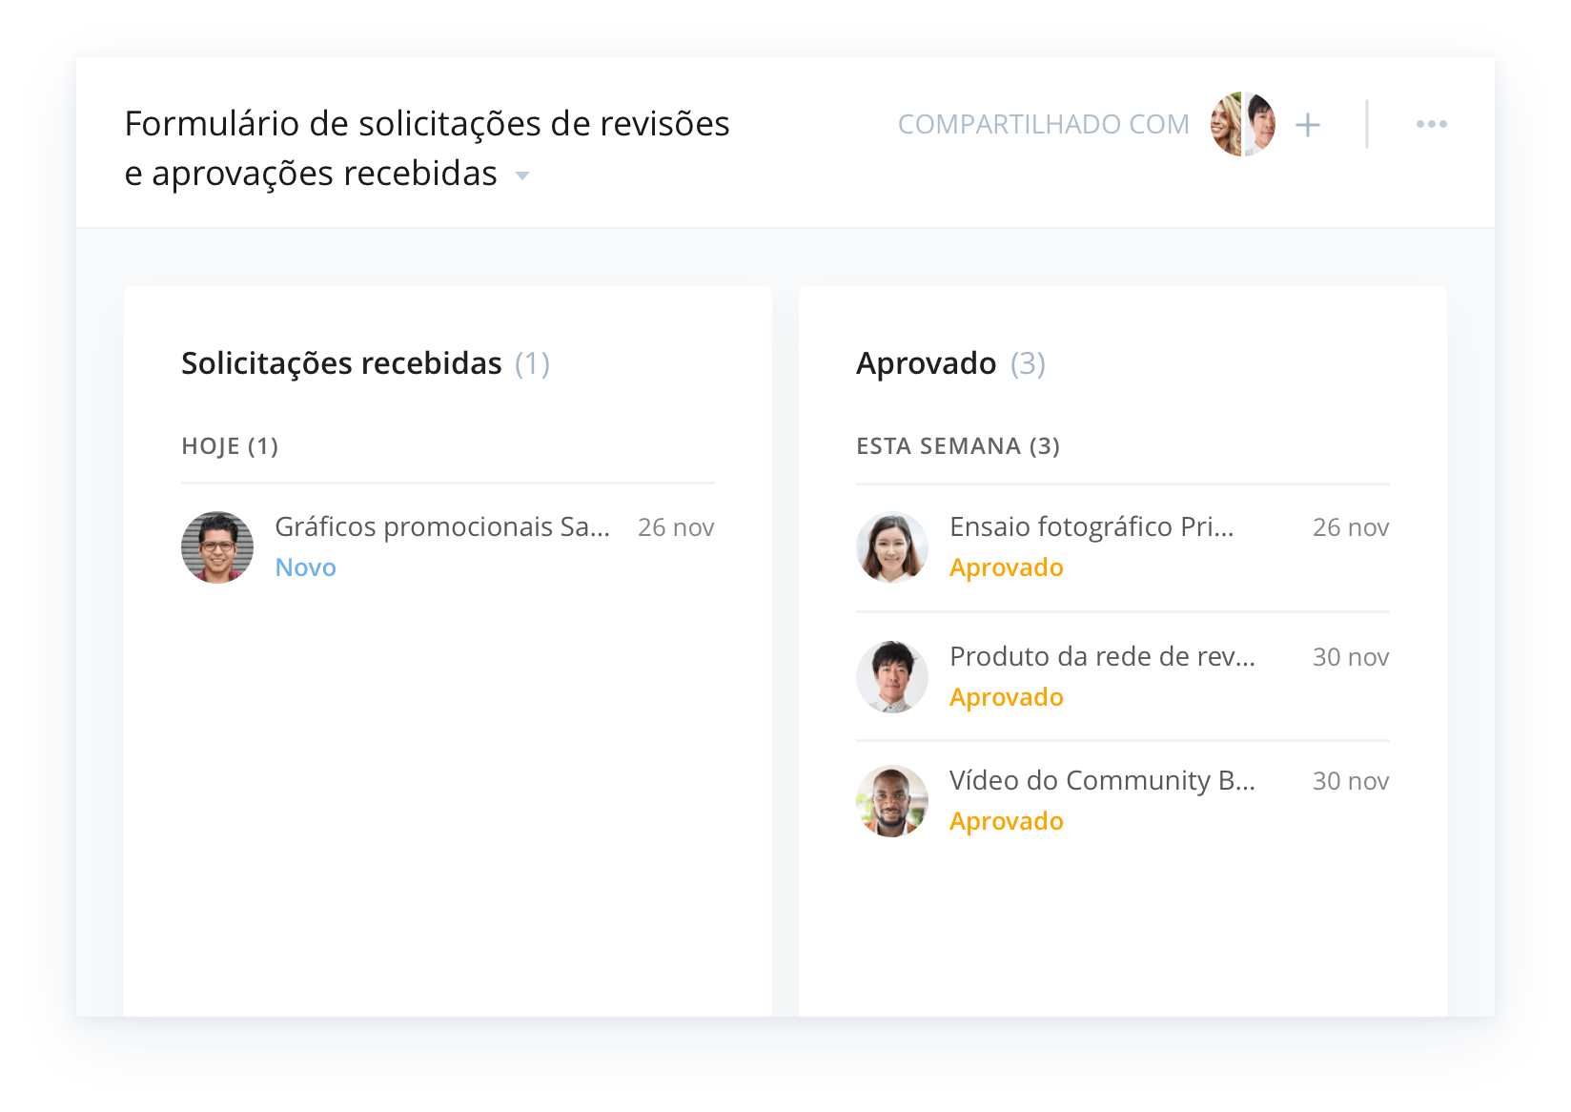Select the Aprovado column header
The image size is (1571, 1112).
click(950, 363)
